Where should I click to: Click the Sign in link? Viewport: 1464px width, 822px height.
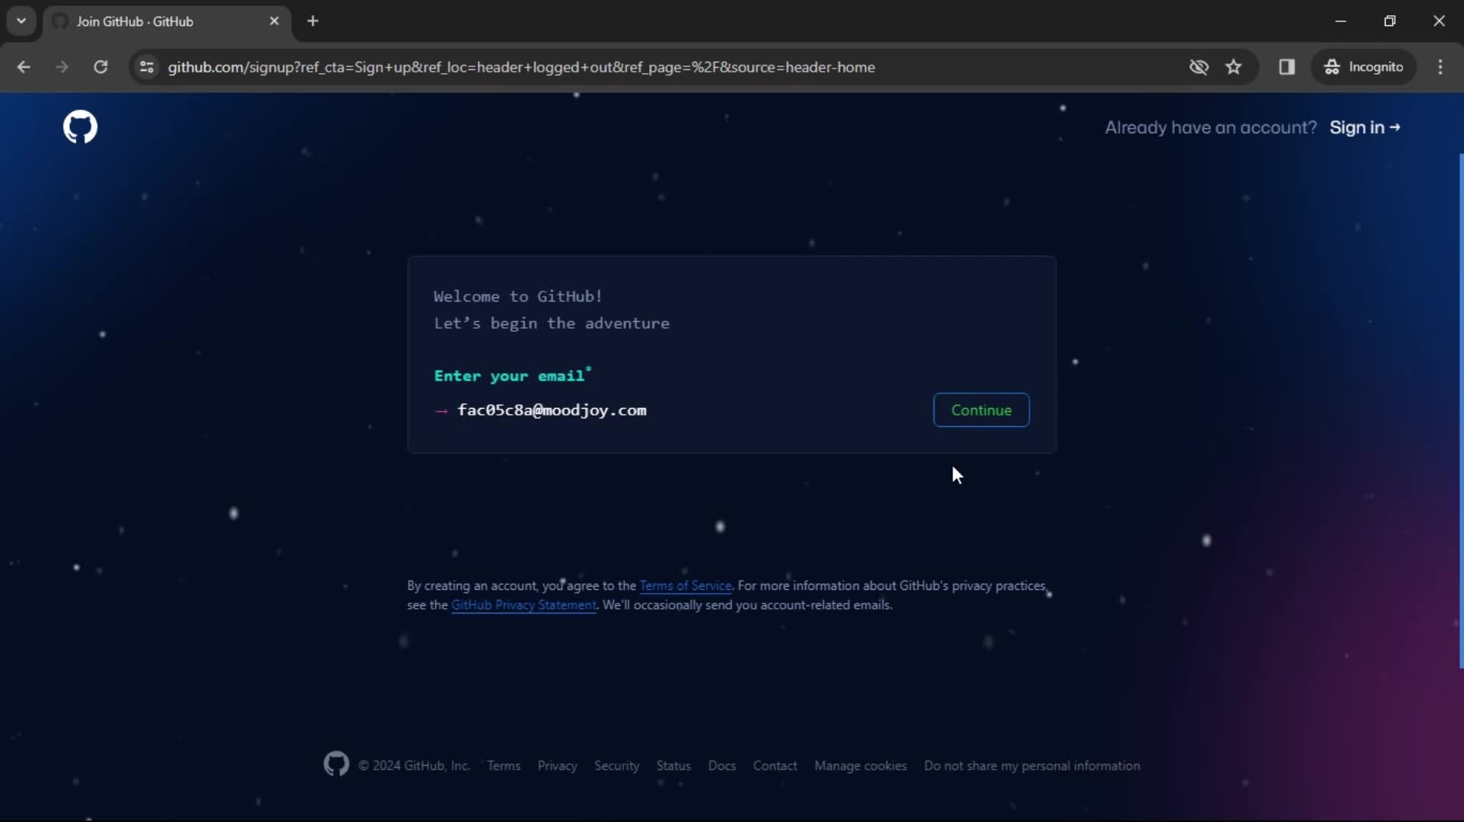click(1365, 127)
